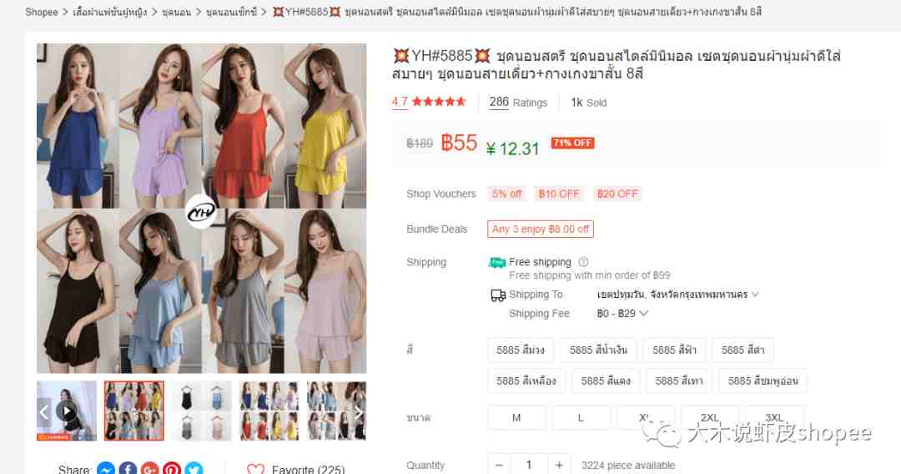Increase quantity with plus button
This screenshot has width=901, height=474.
click(x=558, y=465)
